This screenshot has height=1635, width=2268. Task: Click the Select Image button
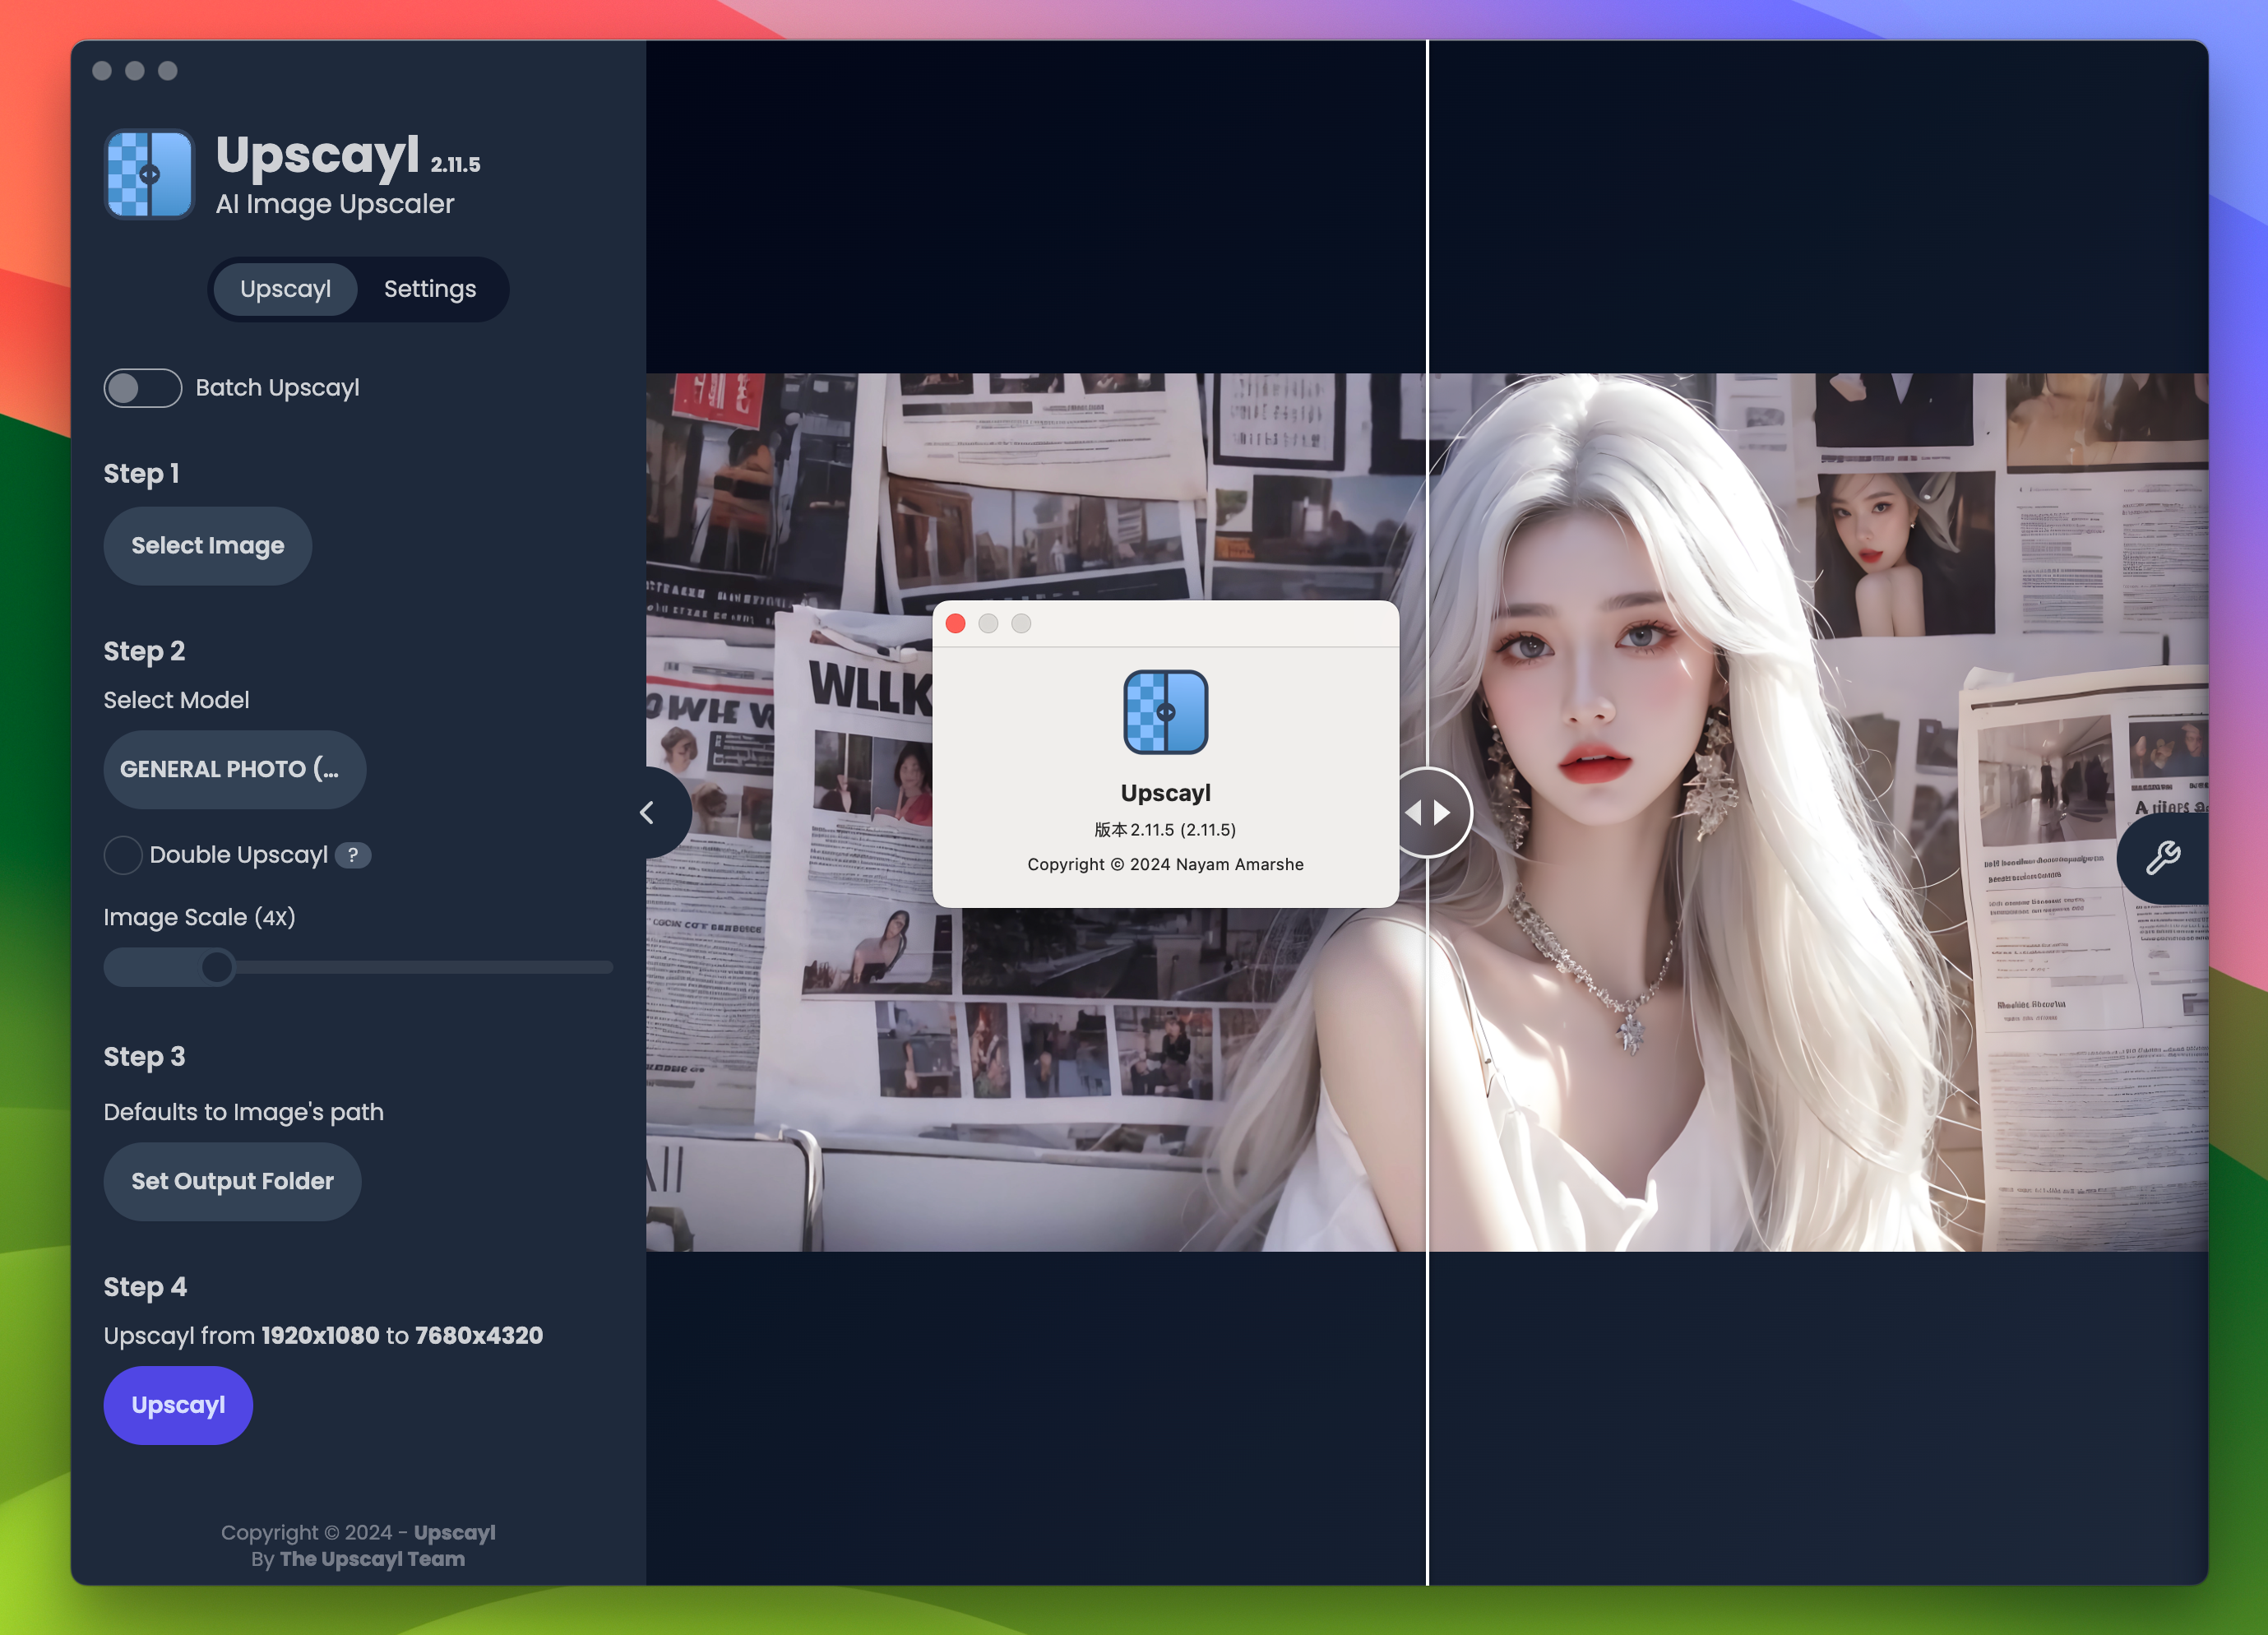pyautogui.click(x=208, y=544)
